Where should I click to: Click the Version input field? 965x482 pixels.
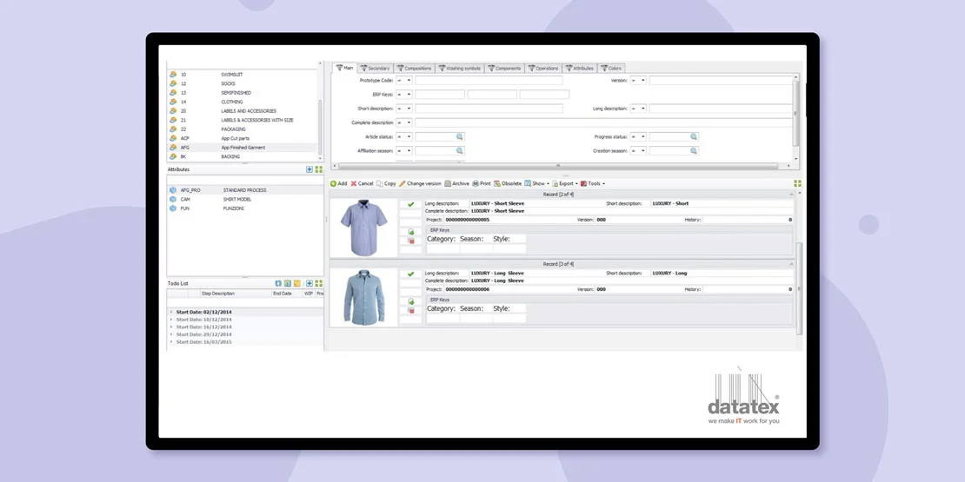721,81
